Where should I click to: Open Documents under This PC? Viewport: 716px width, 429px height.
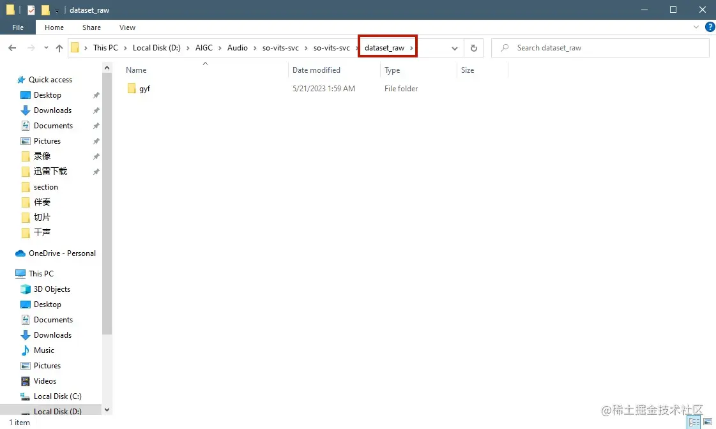point(53,320)
